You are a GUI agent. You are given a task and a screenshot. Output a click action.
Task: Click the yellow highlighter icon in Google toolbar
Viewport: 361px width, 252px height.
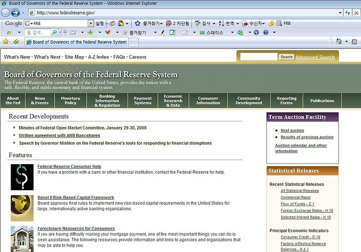pos(271,23)
